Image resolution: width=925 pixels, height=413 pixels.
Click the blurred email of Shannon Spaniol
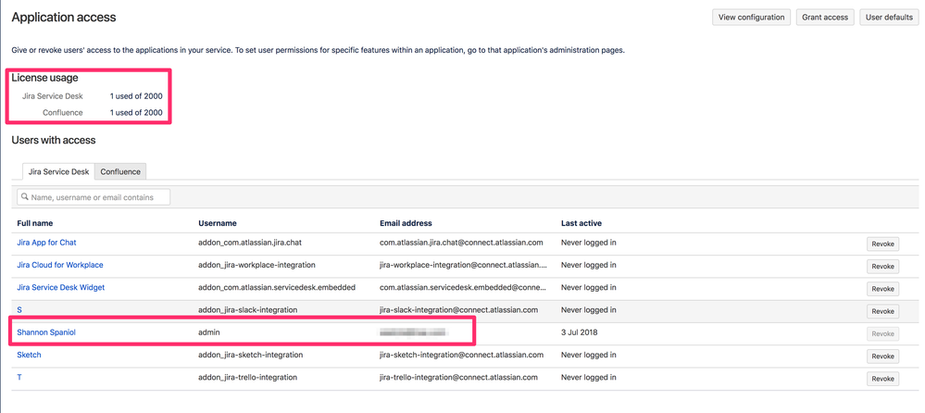coord(413,332)
